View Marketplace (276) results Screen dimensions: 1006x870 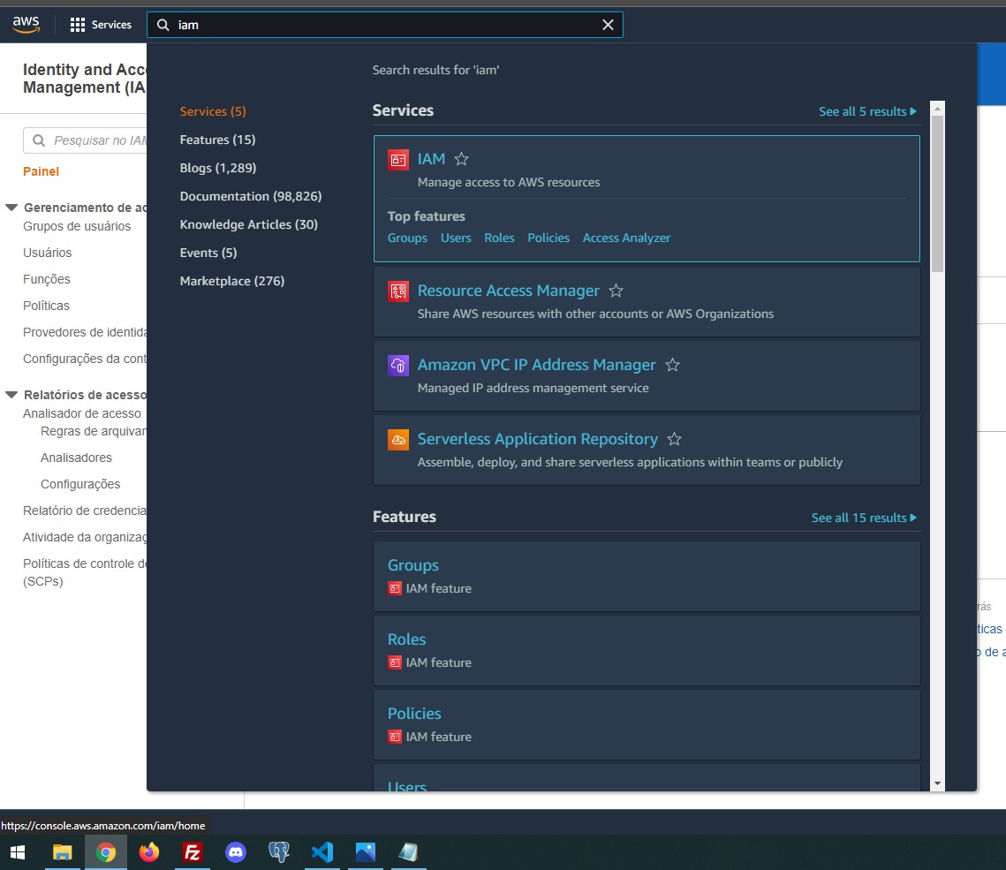tap(232, 281)
